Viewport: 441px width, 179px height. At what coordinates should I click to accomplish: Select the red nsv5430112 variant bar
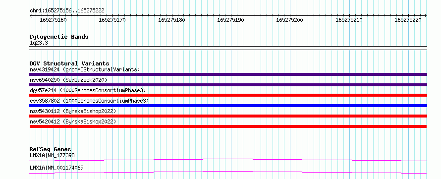click(x=228, y=116)
